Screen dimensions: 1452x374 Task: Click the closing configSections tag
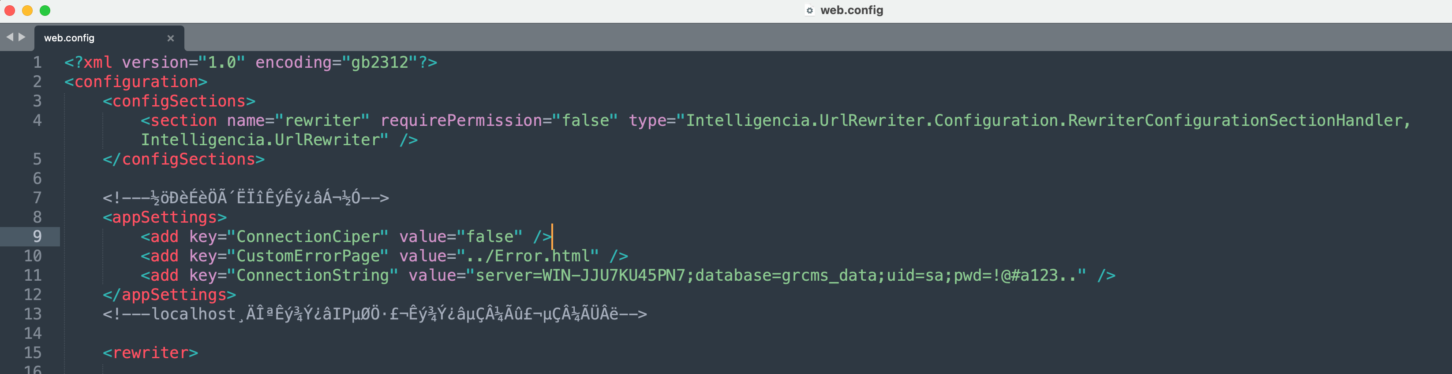pyautogui.click(x=183, y=160)
